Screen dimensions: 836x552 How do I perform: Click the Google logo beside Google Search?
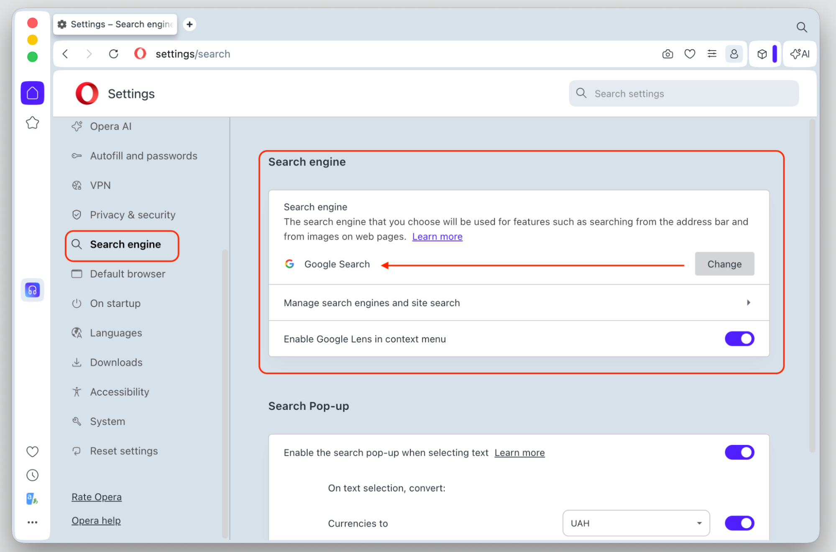point(289,264)
